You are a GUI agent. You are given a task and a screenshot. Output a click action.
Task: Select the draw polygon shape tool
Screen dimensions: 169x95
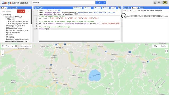13,46
